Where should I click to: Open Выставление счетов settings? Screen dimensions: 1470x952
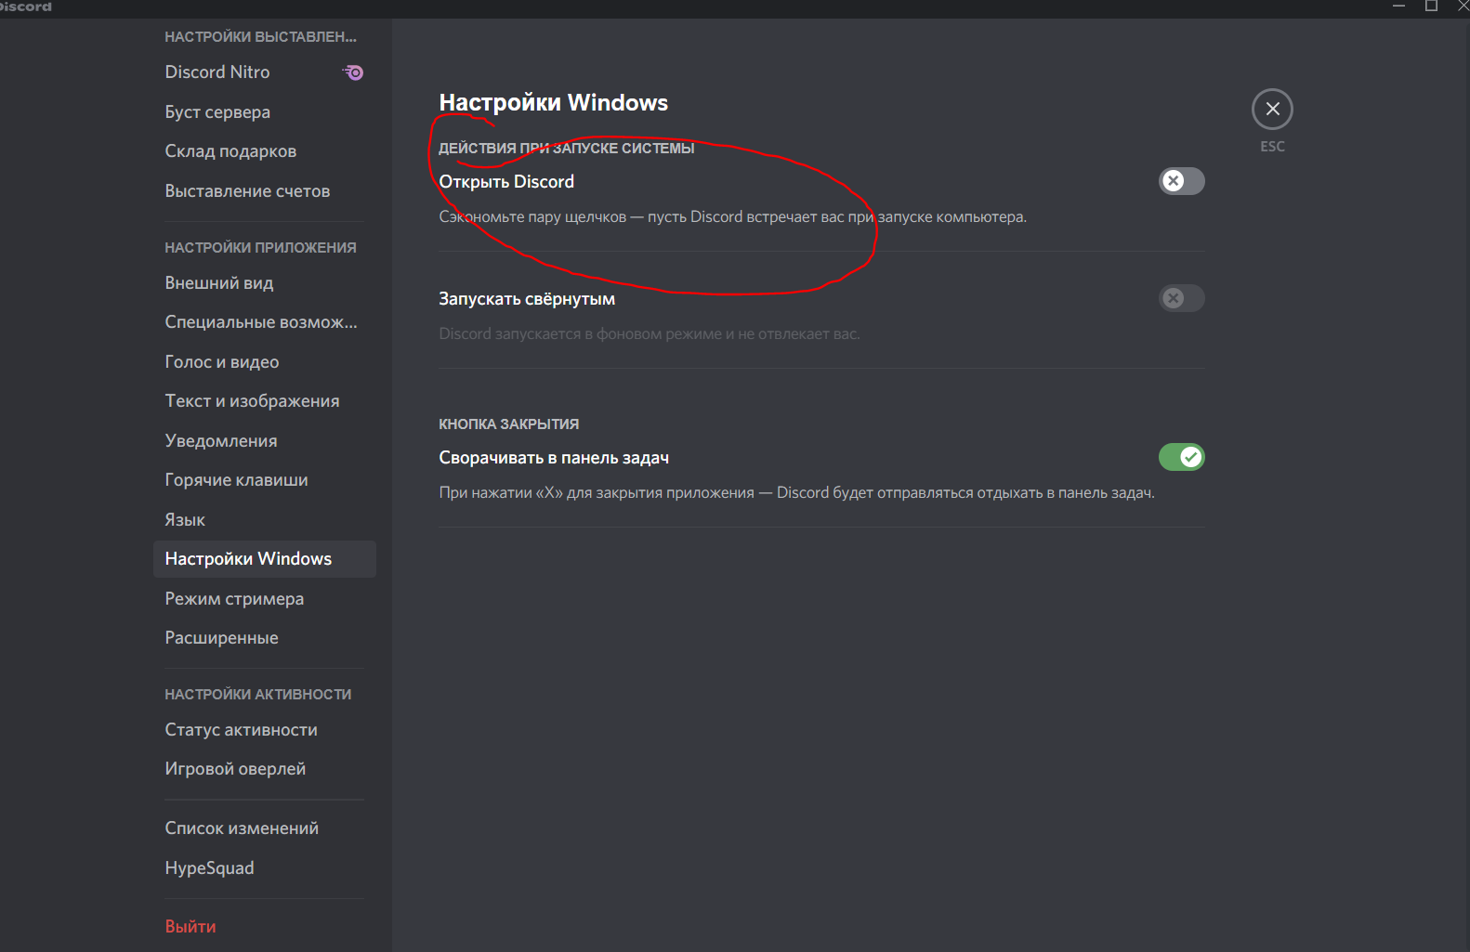tap(265, 191)
